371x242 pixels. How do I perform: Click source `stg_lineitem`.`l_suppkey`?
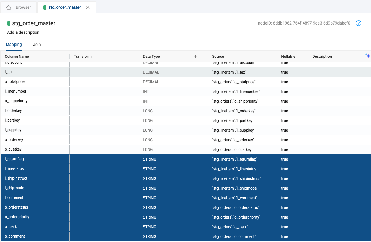coord(233,130)
